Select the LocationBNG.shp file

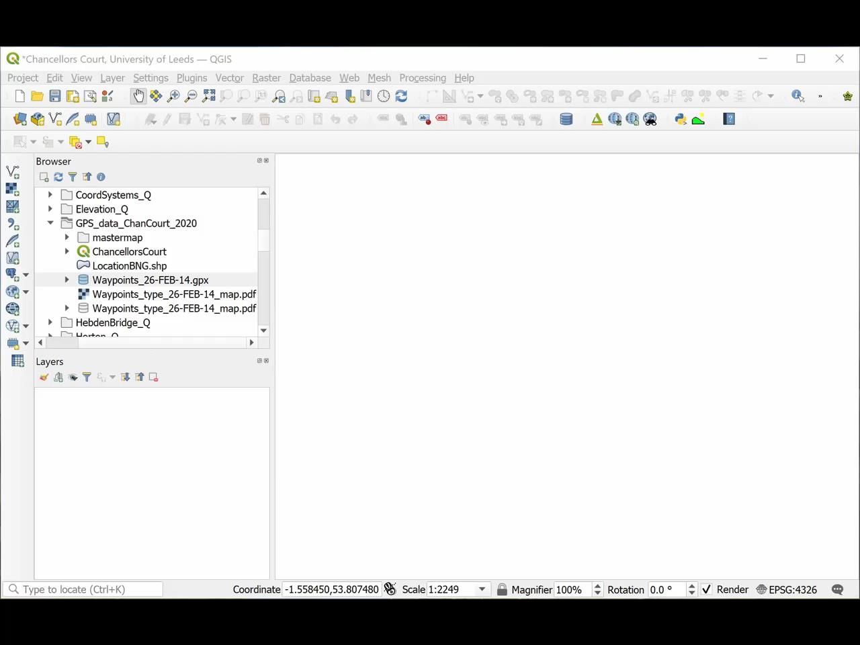(130, 266)
